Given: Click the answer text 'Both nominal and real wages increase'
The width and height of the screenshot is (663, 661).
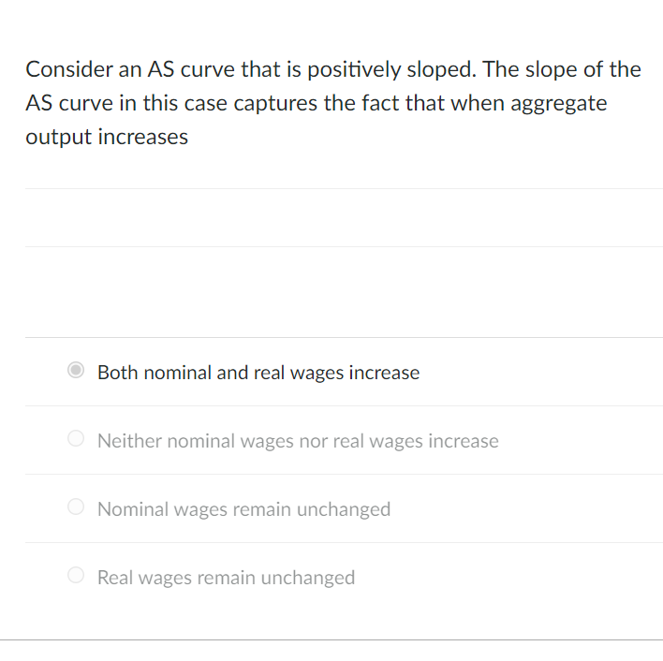Looking at the screenshot, I should (x=258, y=373).
